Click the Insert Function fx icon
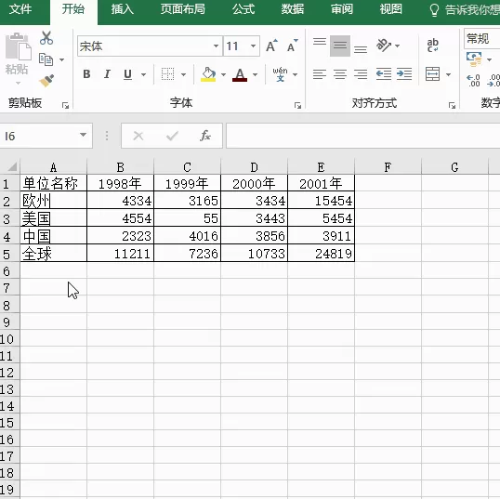 [x=205, y=136]
